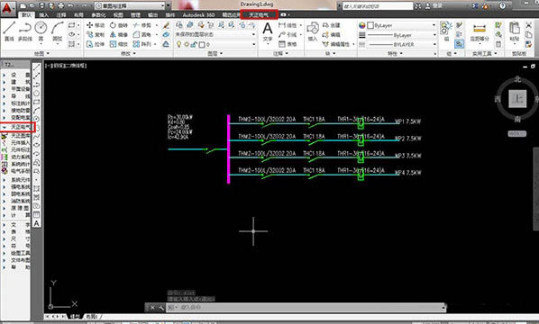Open the Paste (粘贴) clipboard button
Viewport: 539px width, 324px height.
tap(515, 31)
